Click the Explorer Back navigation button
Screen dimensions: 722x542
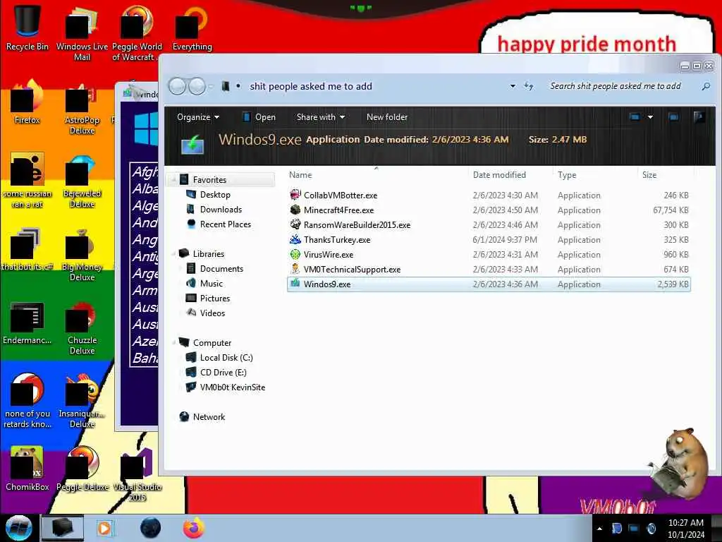(177, 86)
